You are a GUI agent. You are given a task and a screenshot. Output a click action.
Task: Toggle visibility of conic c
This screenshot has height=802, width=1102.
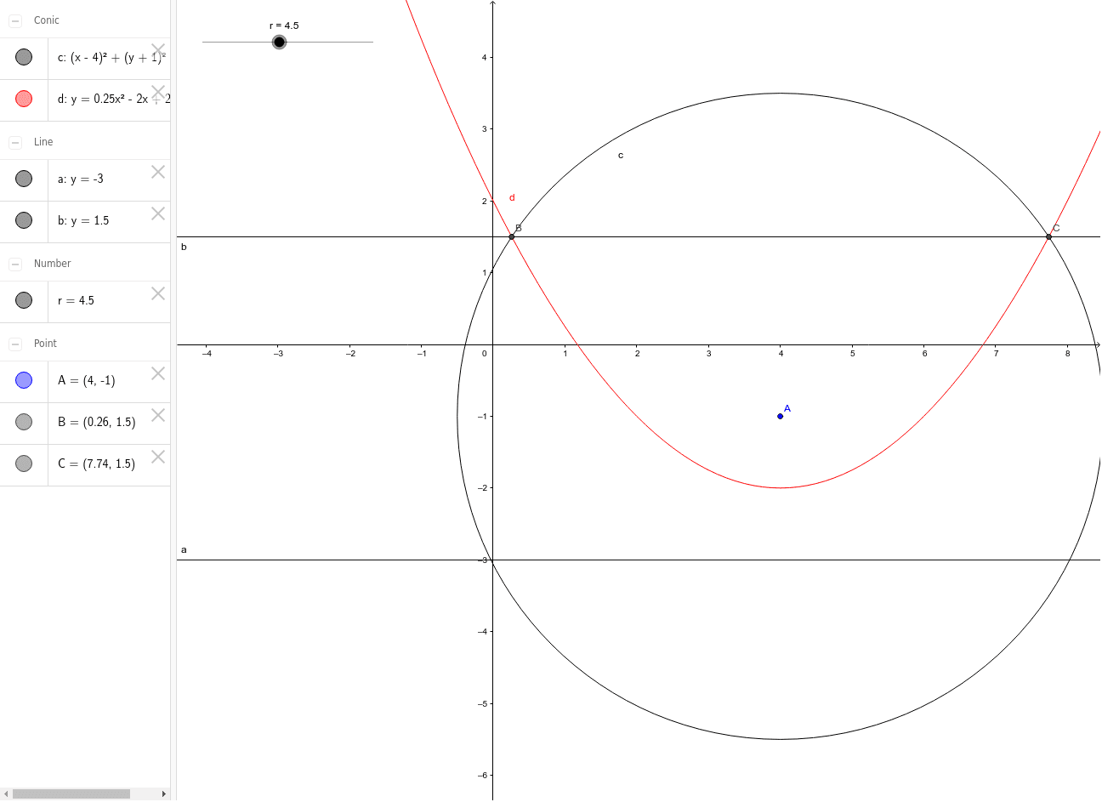[x=23, y=56]
